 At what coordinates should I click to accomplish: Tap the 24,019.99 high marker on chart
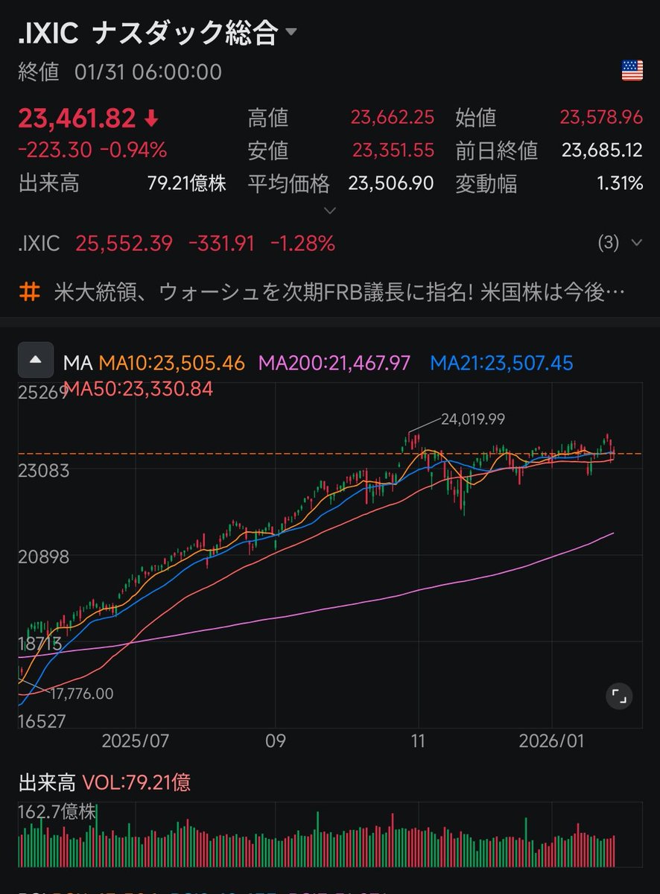tap(473, 419)
